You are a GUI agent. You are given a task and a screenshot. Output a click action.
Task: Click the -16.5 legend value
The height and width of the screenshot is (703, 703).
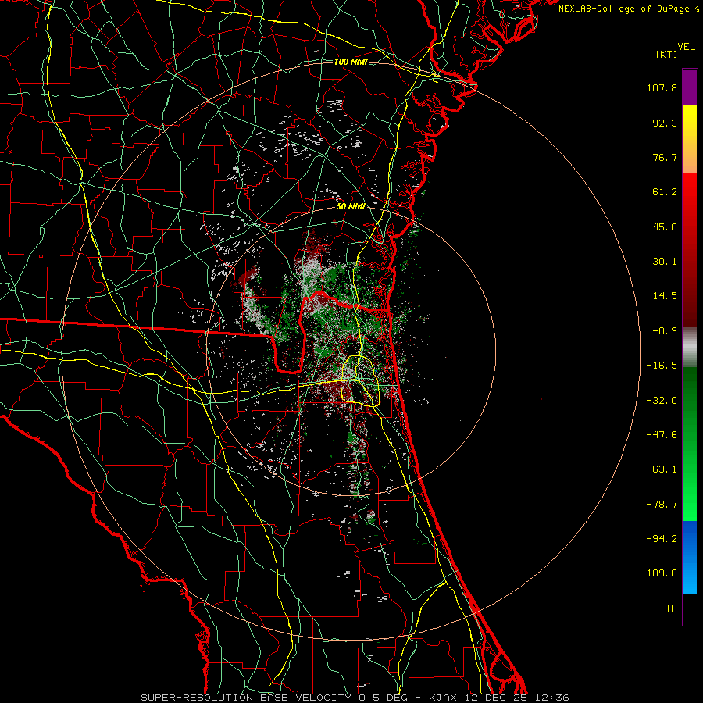[x=662, y=366]
